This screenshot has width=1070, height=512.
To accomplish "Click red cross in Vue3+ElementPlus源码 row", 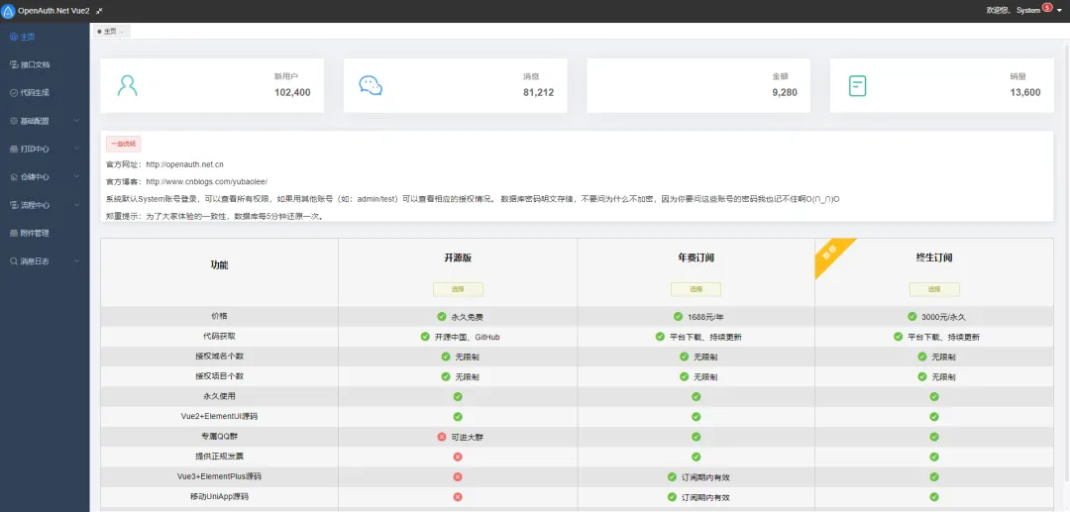I will 458,477.
